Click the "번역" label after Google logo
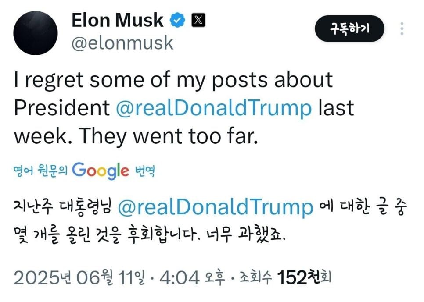 pyautogui.click(x=145, y=171)
